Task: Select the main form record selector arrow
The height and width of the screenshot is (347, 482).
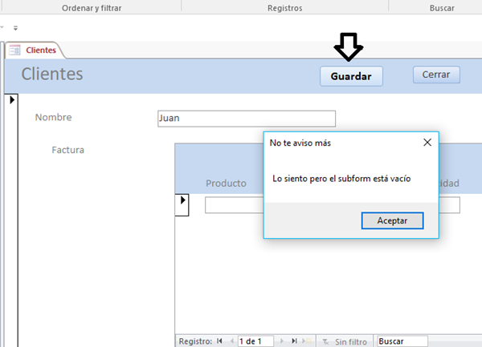Action: pos(12,99)
